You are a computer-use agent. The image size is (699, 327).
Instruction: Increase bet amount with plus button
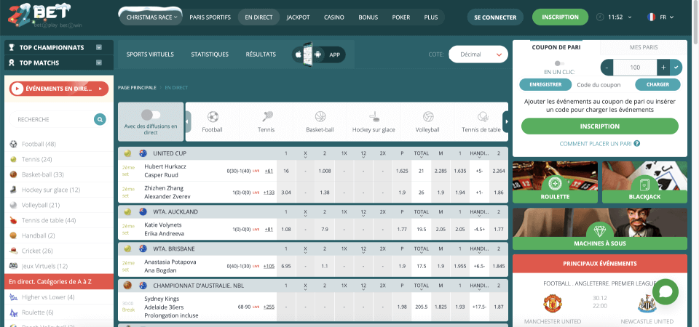click(663, 67)
